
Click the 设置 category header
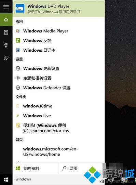tap(19, 59)
